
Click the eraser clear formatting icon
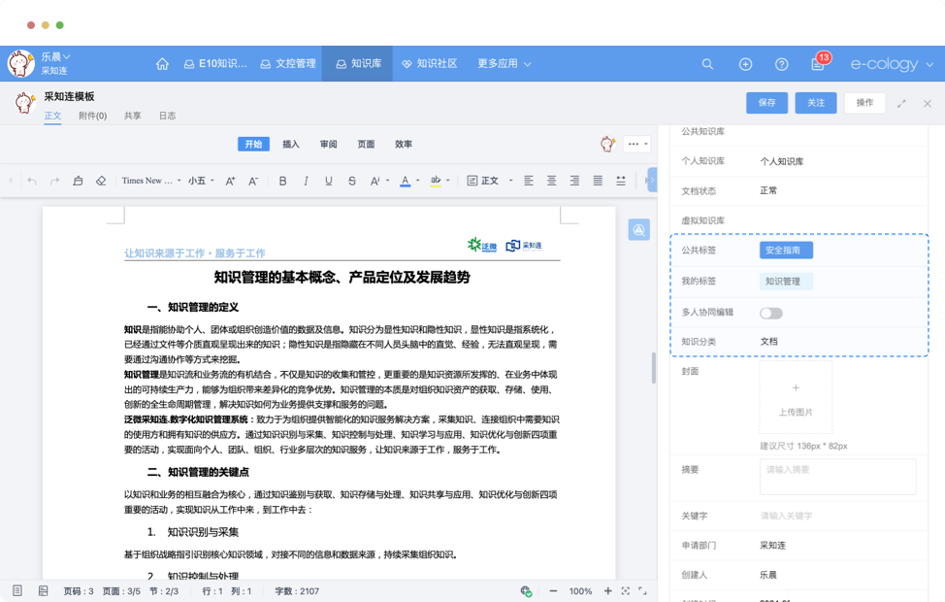101,181
